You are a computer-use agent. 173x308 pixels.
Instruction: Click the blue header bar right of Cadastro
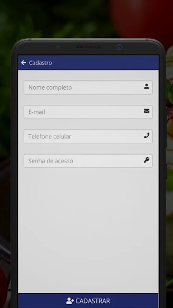(x=106, y=63)
